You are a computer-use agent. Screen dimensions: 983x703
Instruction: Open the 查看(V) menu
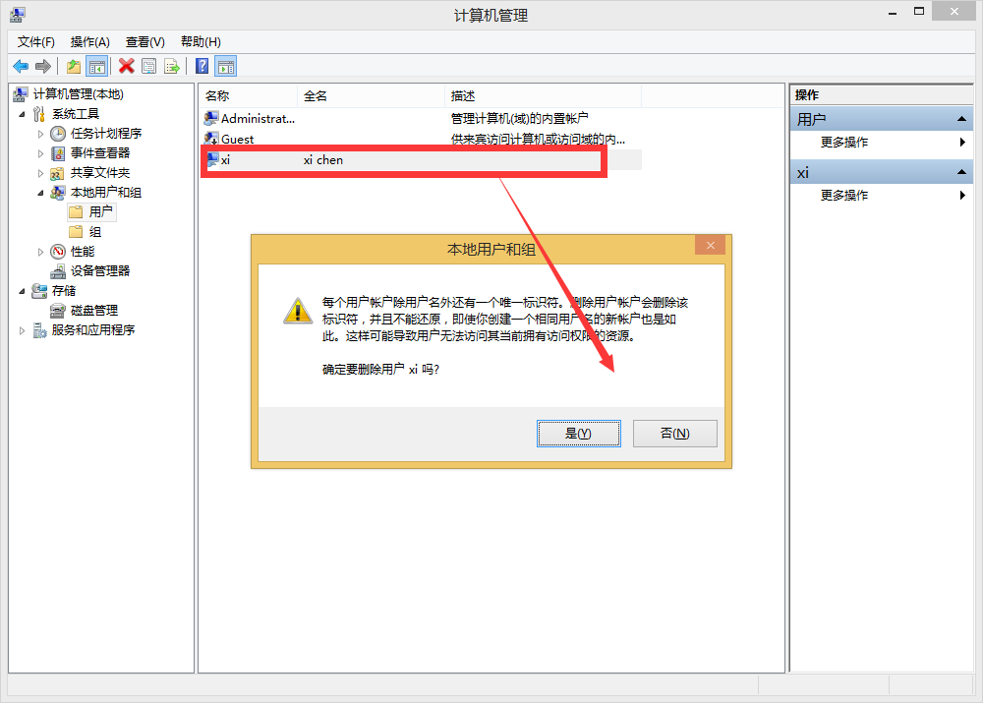point(145,42)
